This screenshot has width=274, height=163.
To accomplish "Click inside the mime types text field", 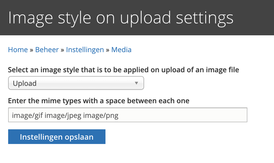I will tap(128, 115).
